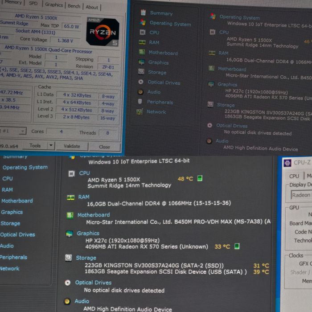Screen dimensions: 312x312
Task: Click the Tools button in CPU-Z
Action: point(35,145)
